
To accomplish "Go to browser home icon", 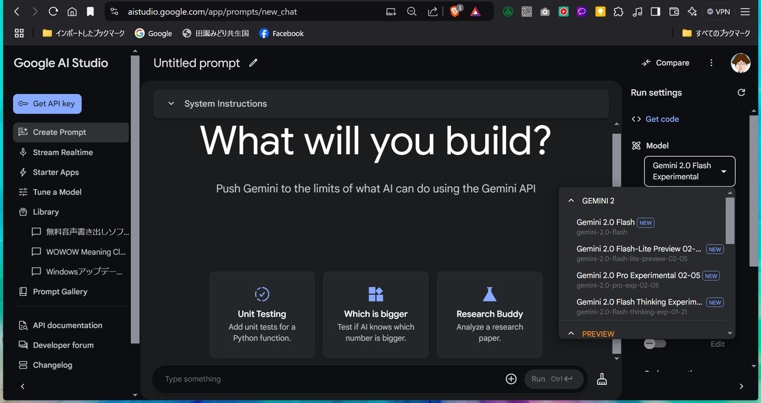I will 72,11.
